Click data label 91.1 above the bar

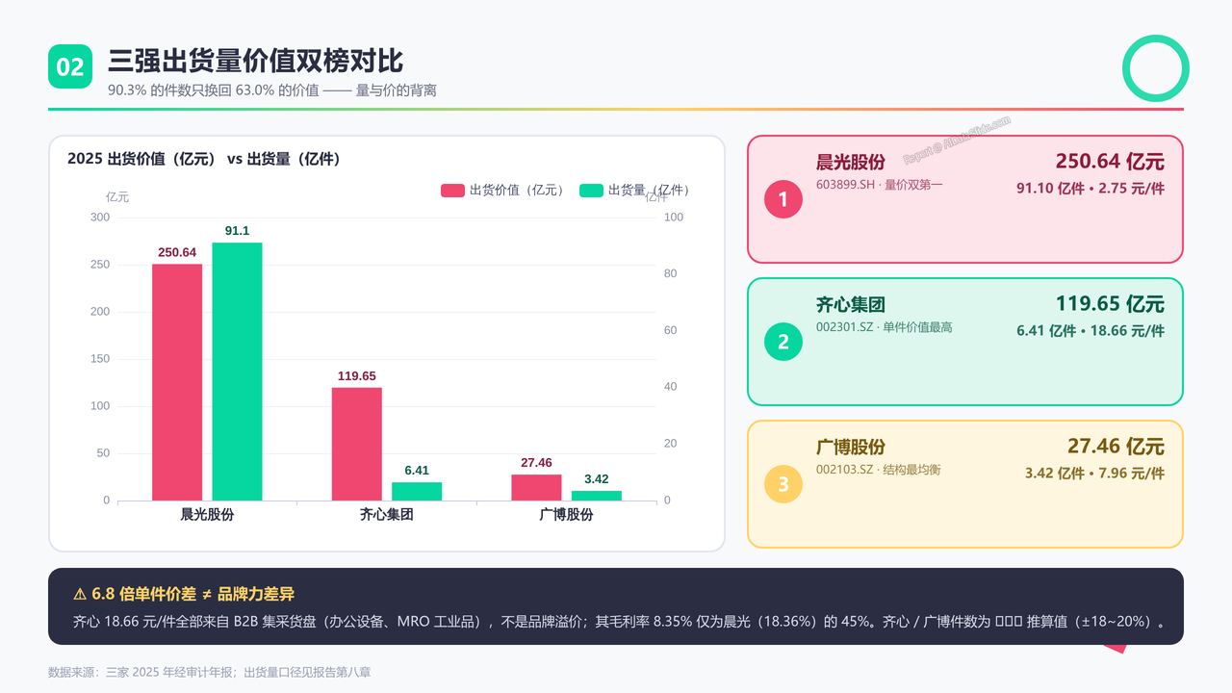tap(237, 231)
